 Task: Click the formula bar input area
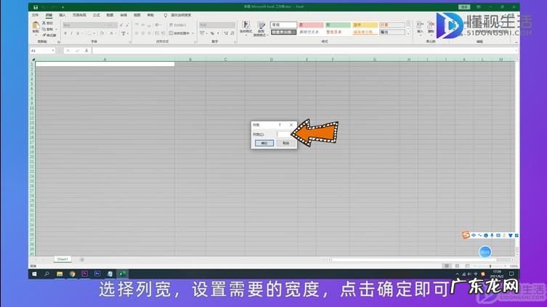(x=304, y=51)
